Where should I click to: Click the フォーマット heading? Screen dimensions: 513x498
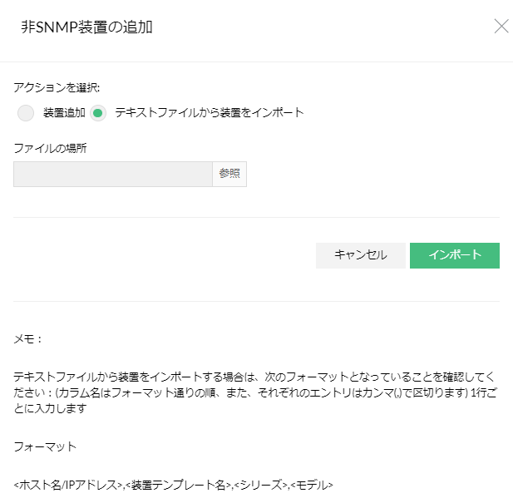tap(46, 446)
